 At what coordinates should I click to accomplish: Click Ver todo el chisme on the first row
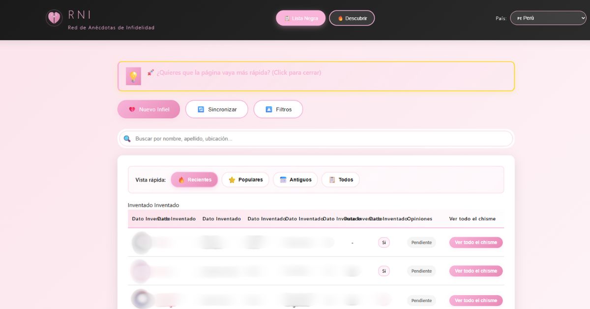coord(475,242)
